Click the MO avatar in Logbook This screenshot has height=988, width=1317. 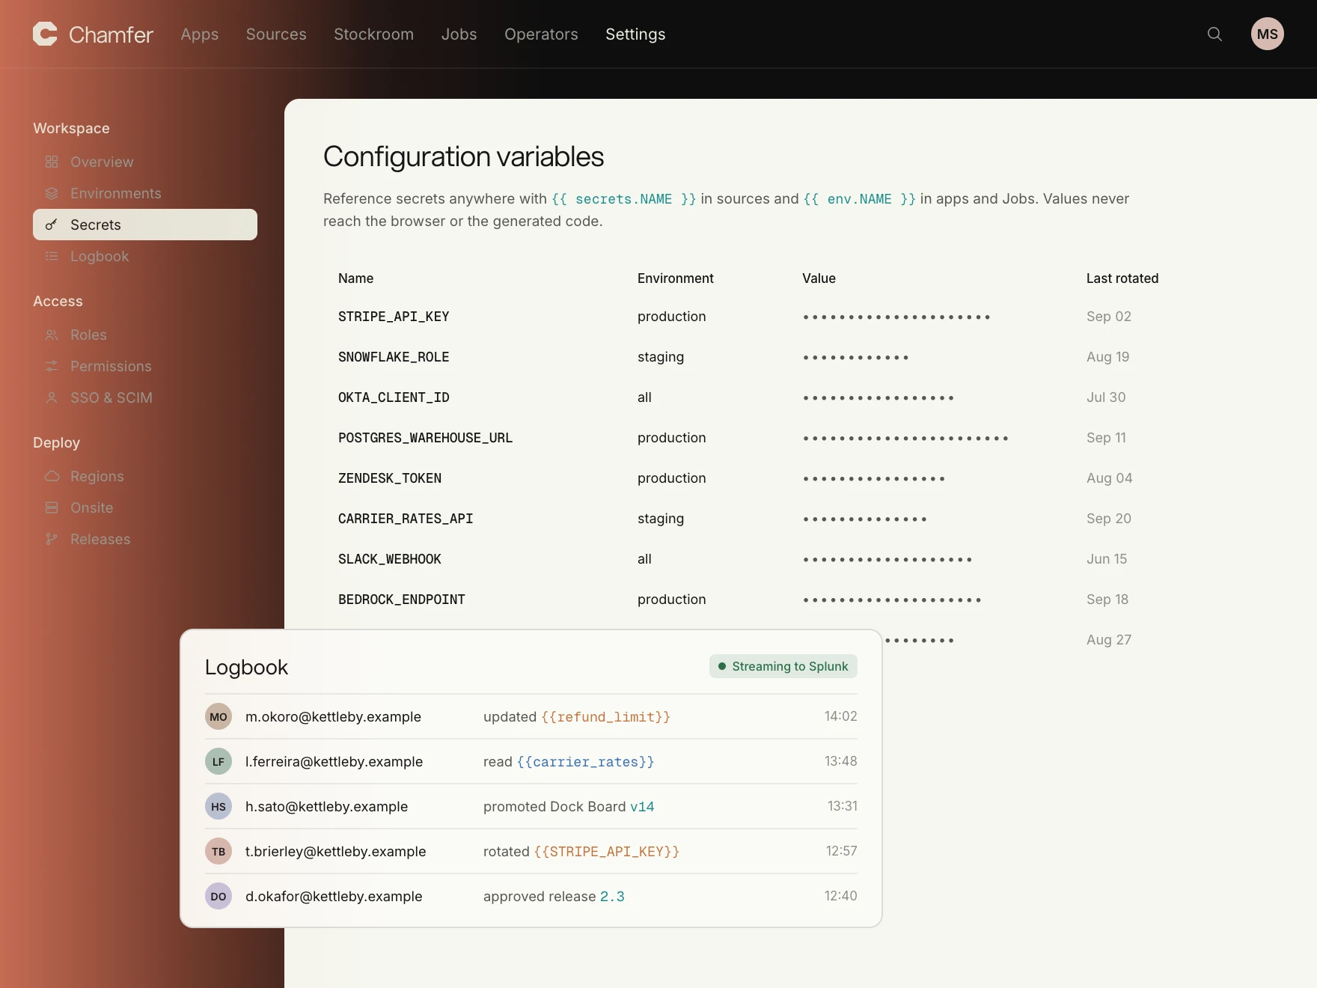219,716
